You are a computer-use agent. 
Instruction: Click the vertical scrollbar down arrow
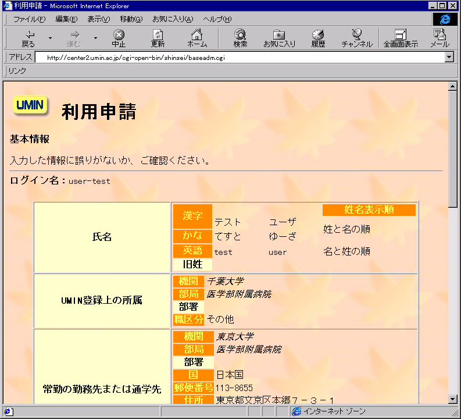click(453, 399)
